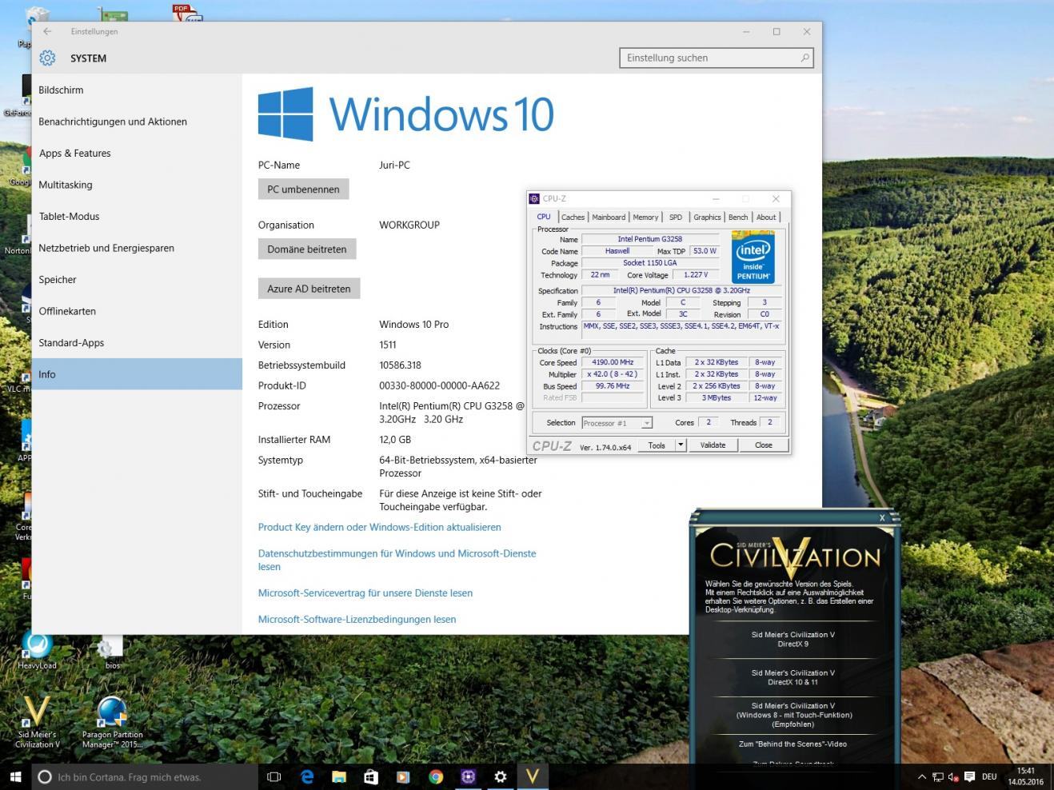Switch to About tab in CPU-Z
This screenshot has width=1054, height=790.
pos(766,217)
